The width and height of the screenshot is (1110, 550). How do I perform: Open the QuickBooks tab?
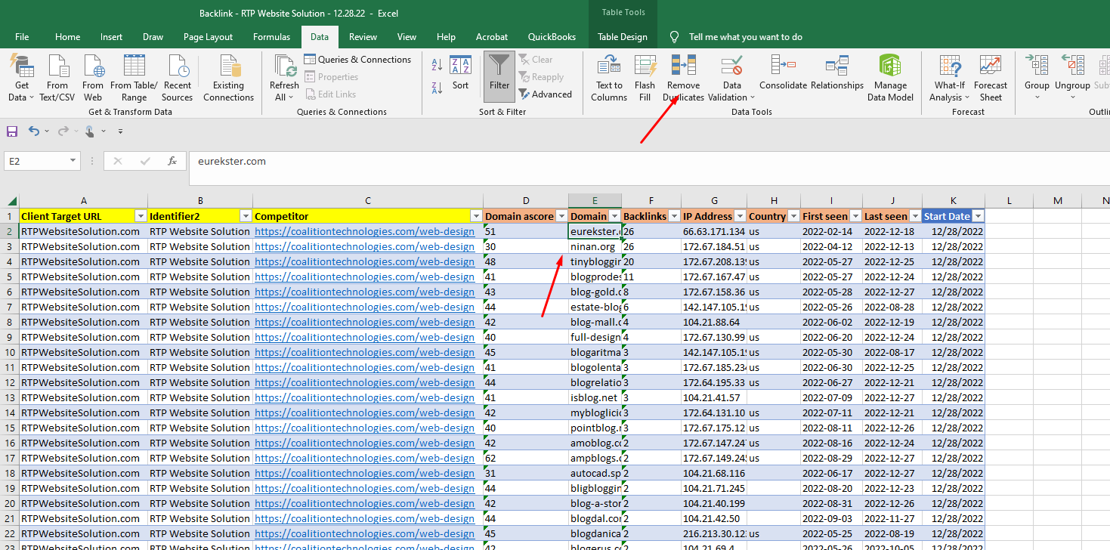click(552, 37)
